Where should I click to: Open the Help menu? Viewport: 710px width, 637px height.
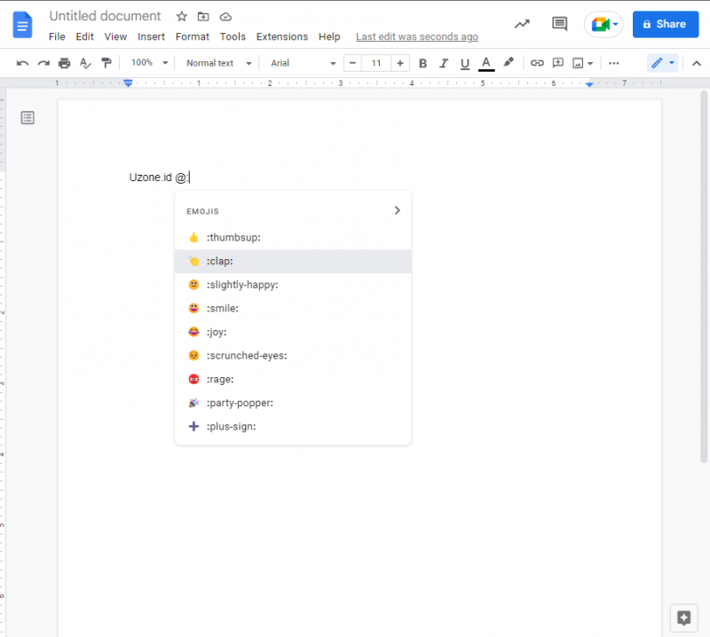(x=329, y=36)
